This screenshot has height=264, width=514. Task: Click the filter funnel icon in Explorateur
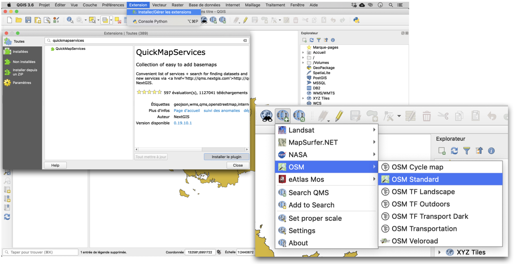(319, 40)
